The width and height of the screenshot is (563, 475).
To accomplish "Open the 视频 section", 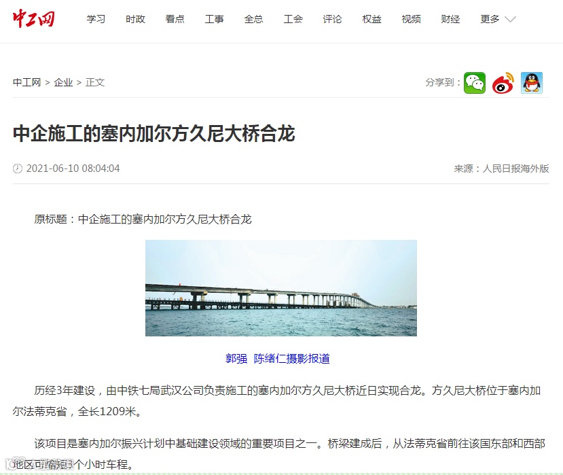I will point(411,19).
